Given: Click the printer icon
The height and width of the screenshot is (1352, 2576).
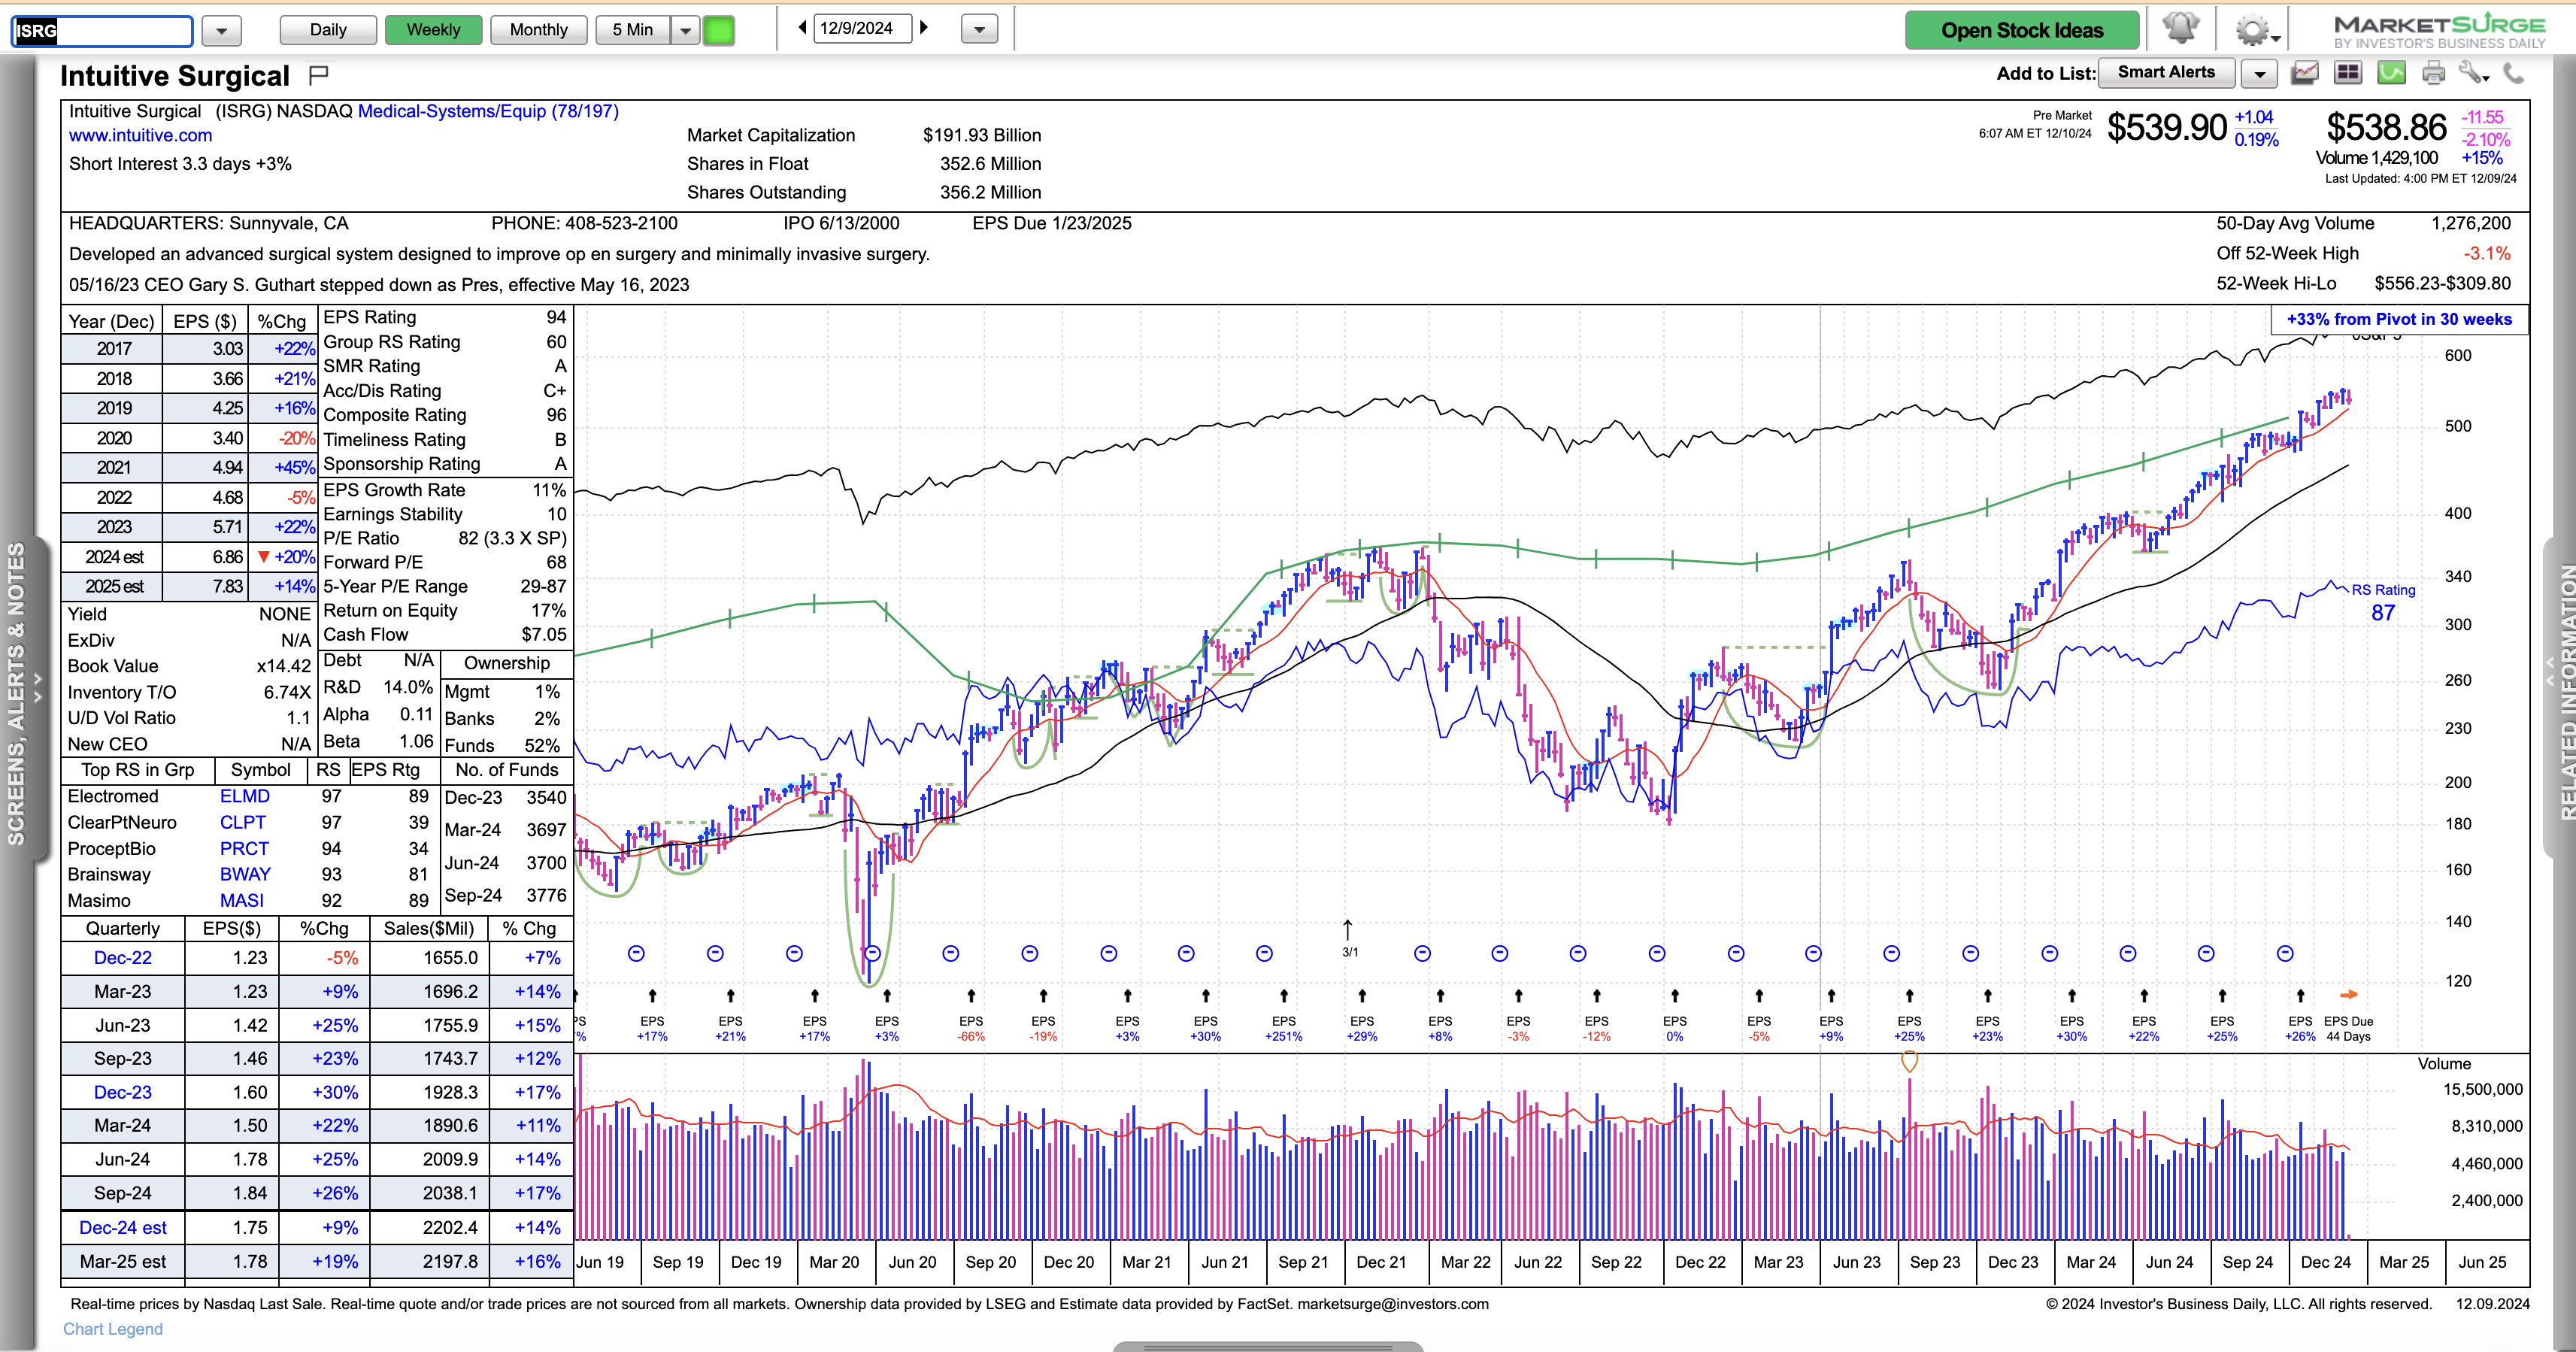Looking at the screenshot, I should point(2433,73).
